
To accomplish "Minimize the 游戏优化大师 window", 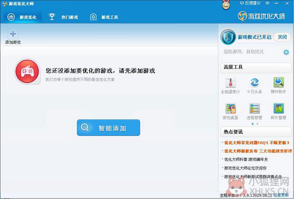I will pyautogui.click(x=276, y=3).
